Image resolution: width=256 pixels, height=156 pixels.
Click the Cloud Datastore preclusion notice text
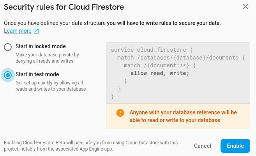91,146
